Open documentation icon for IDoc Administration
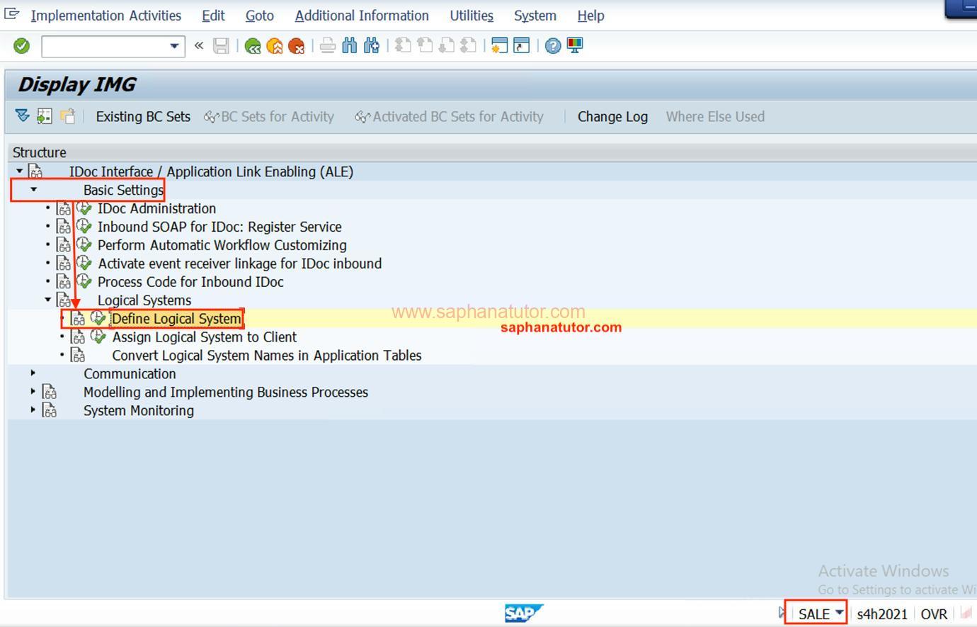Viewport: 977px width, 627px height. [64, 208]
